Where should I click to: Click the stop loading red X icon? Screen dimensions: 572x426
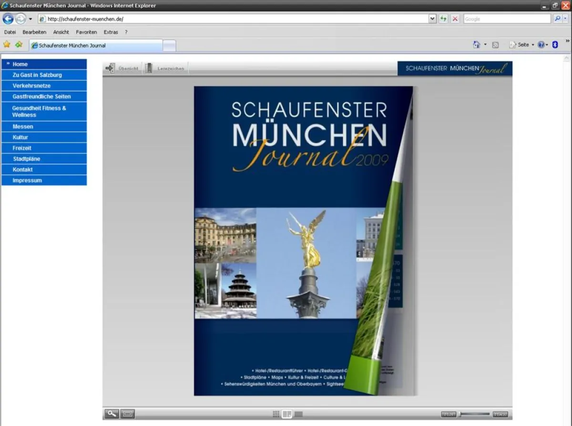click(x=454, y=19)
